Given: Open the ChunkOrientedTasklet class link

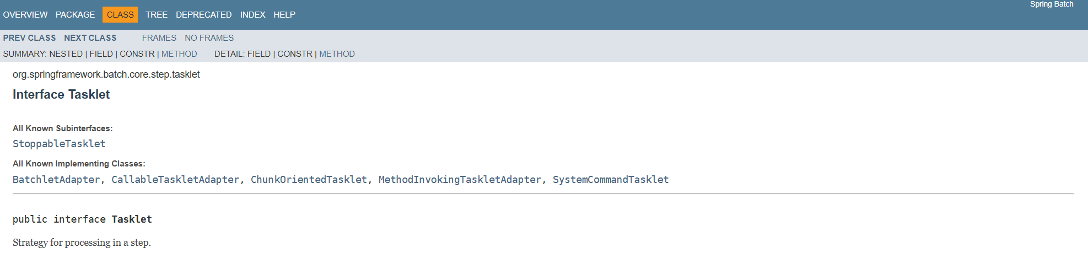Looking at the screenshot, I should 309,180.
